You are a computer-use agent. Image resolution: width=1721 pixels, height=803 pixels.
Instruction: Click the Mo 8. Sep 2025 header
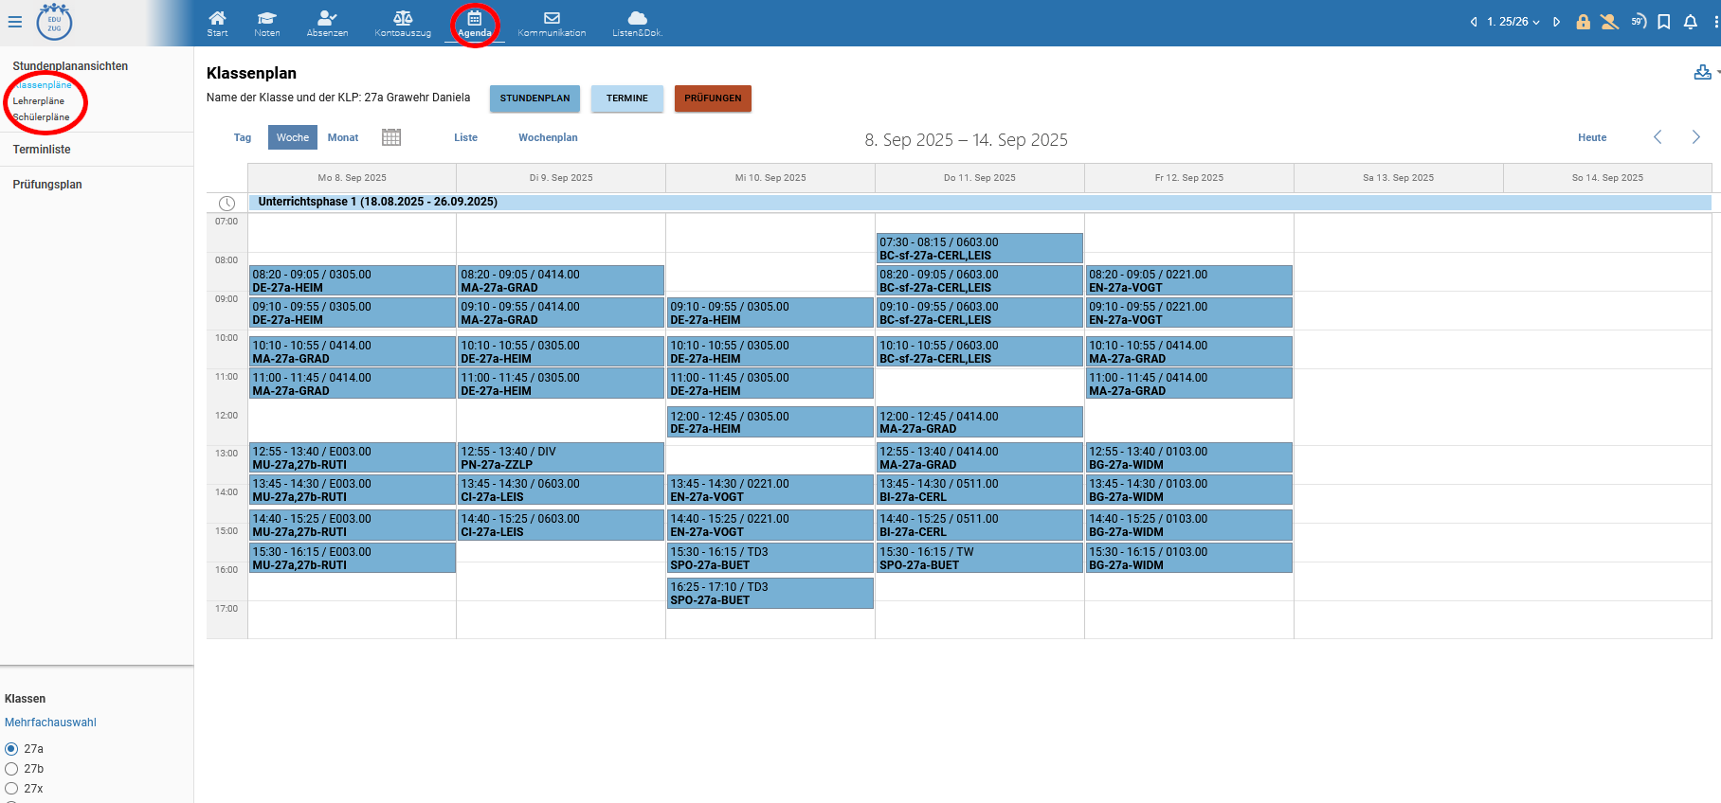[x=352, y=178]
